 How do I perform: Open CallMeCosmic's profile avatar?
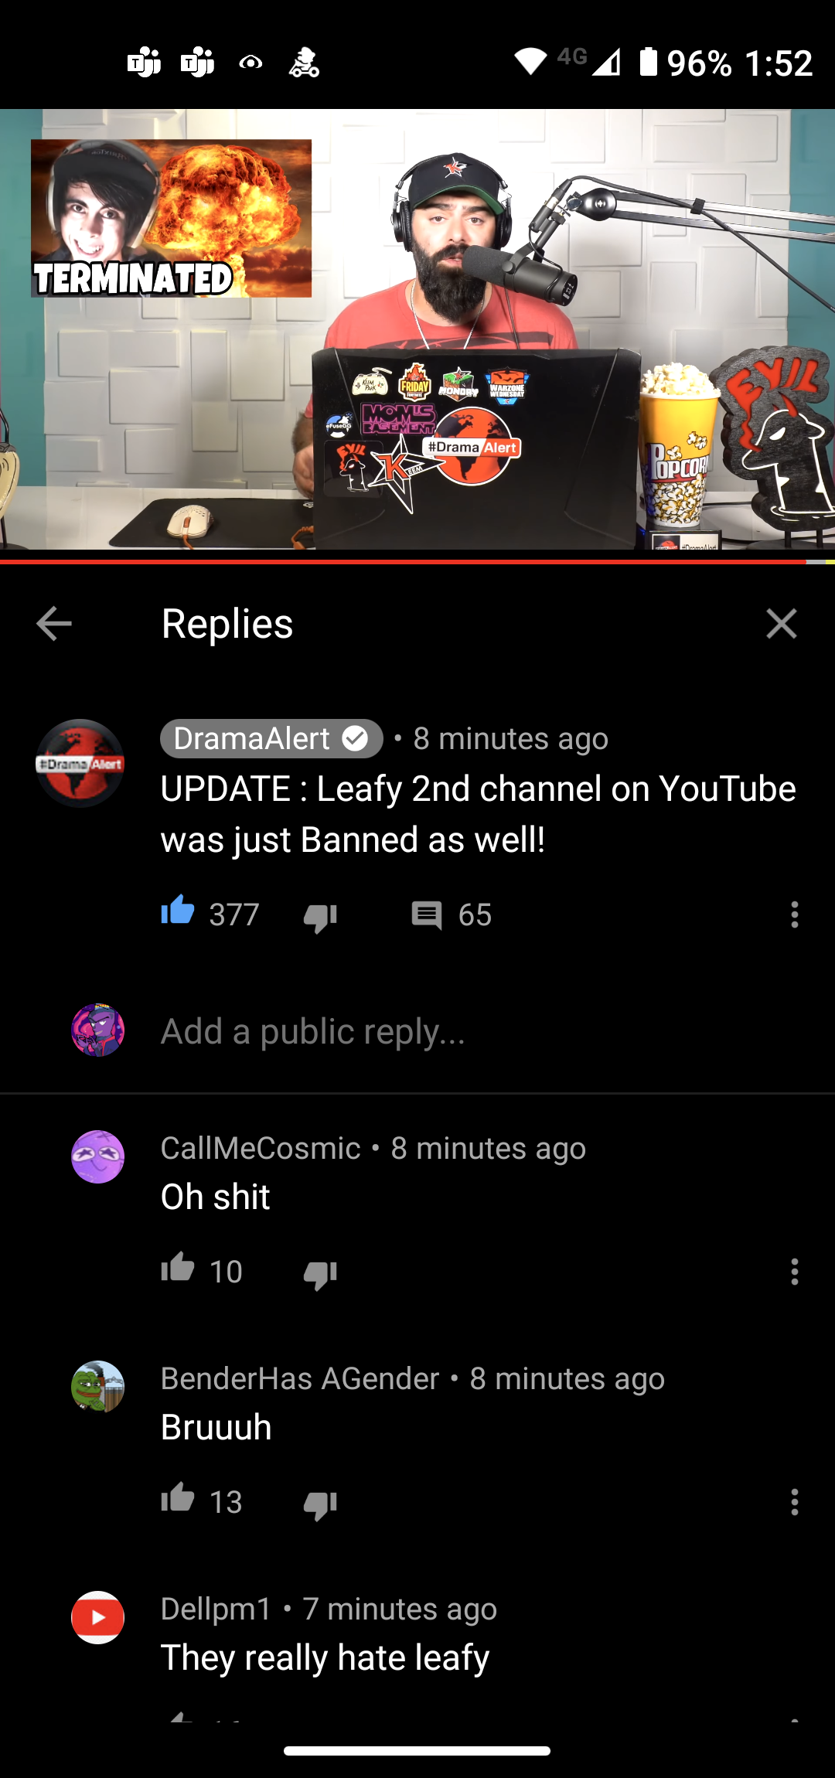click(x=98, y=1156)
